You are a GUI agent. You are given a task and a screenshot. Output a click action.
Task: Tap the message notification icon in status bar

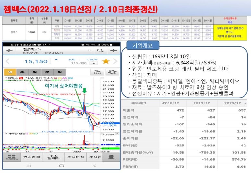coord(39,45)
